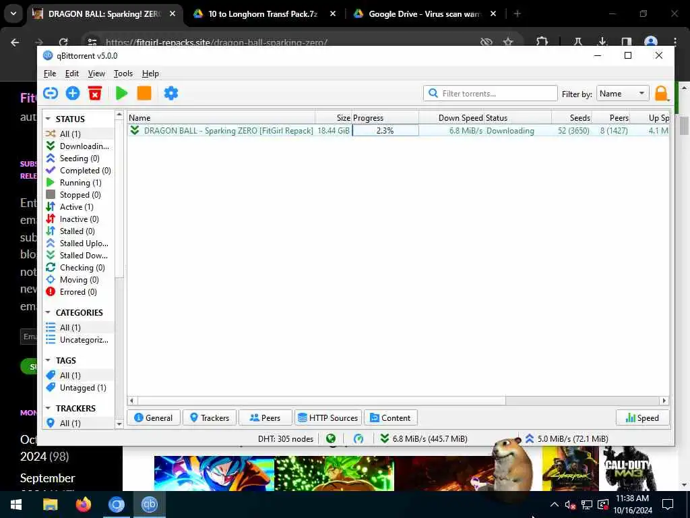
Task: Select the Checking (0) status filter
Action: click(x=78, y=267)
